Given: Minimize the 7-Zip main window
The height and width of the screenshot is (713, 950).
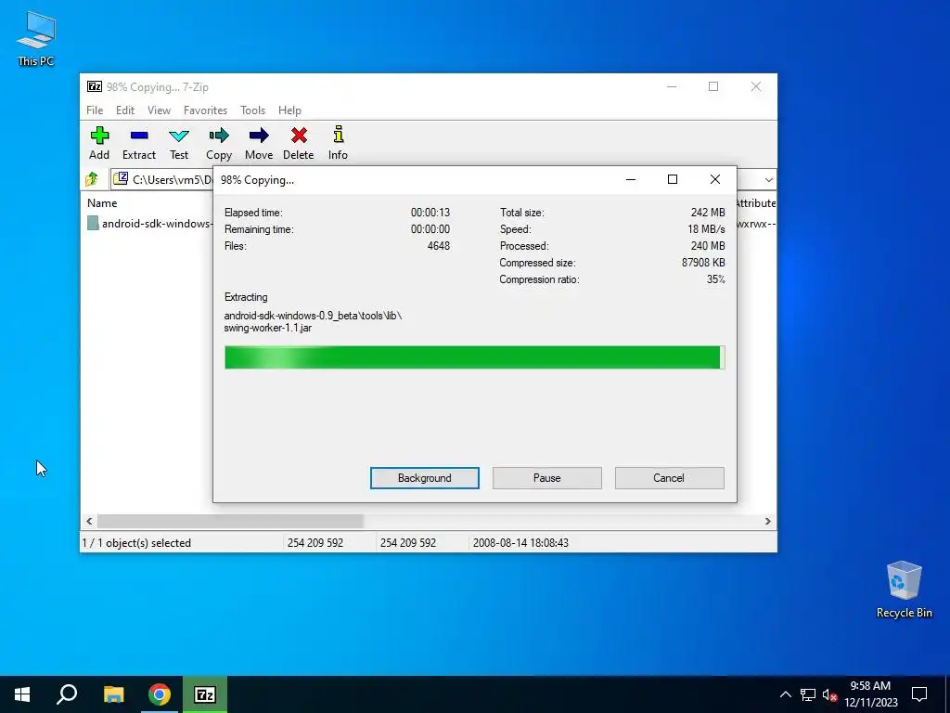Looking at the screenshot, I should pos(672,86).
